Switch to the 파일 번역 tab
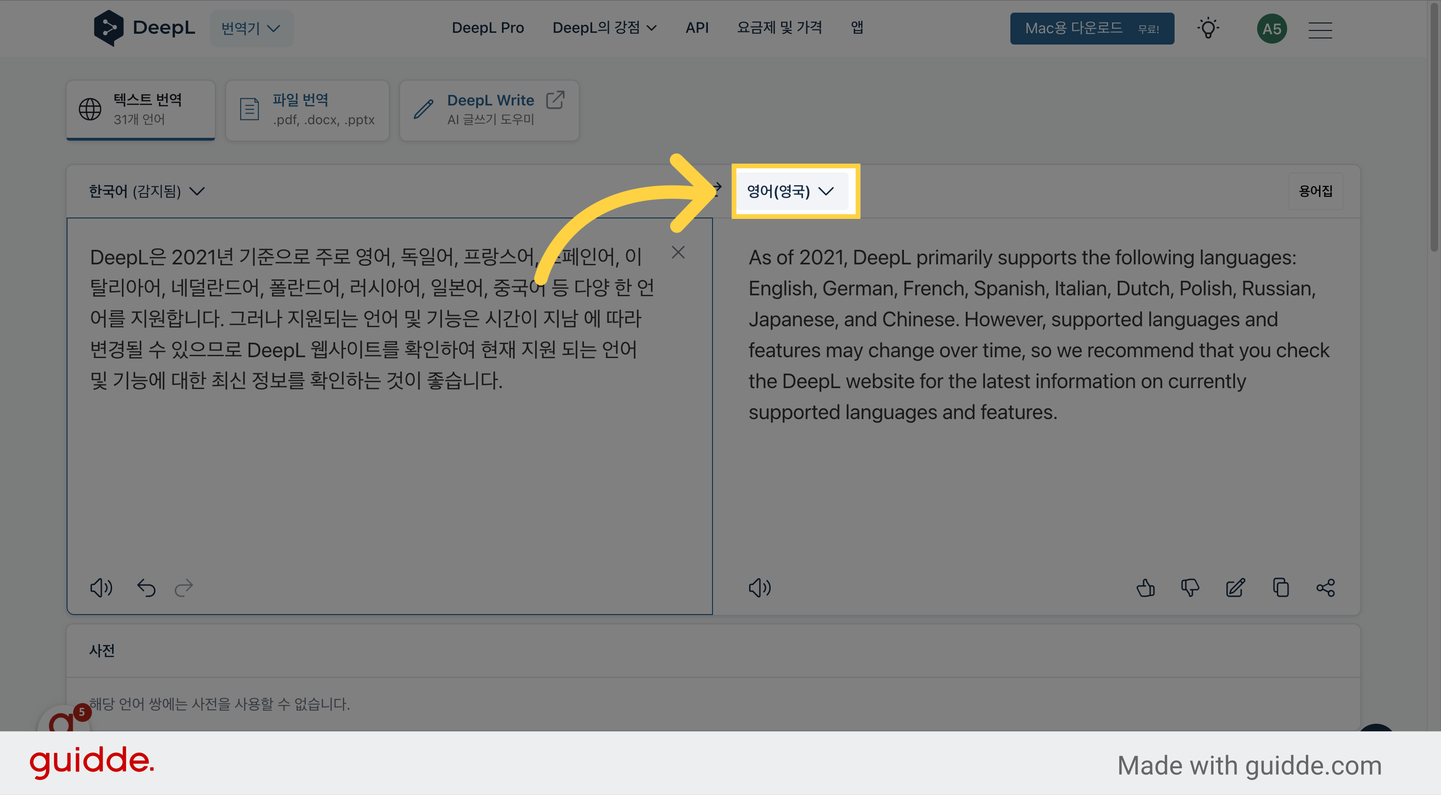 point(307,110)
